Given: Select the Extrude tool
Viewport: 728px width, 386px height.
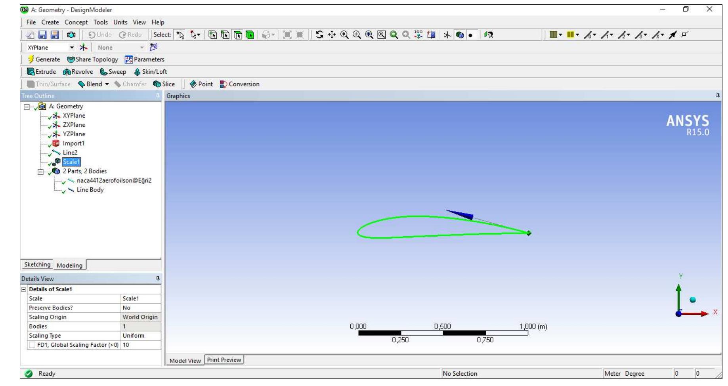Looking at the screenshot, I should pyautogui.click(x=41, y=72).
